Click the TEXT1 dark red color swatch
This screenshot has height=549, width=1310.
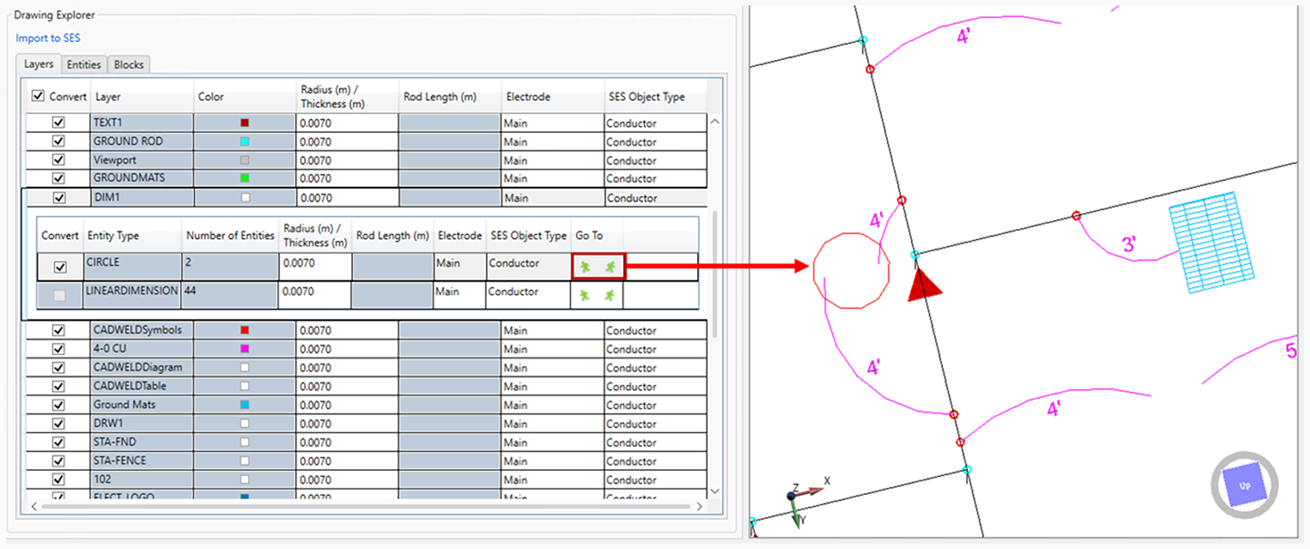[245, 123]
